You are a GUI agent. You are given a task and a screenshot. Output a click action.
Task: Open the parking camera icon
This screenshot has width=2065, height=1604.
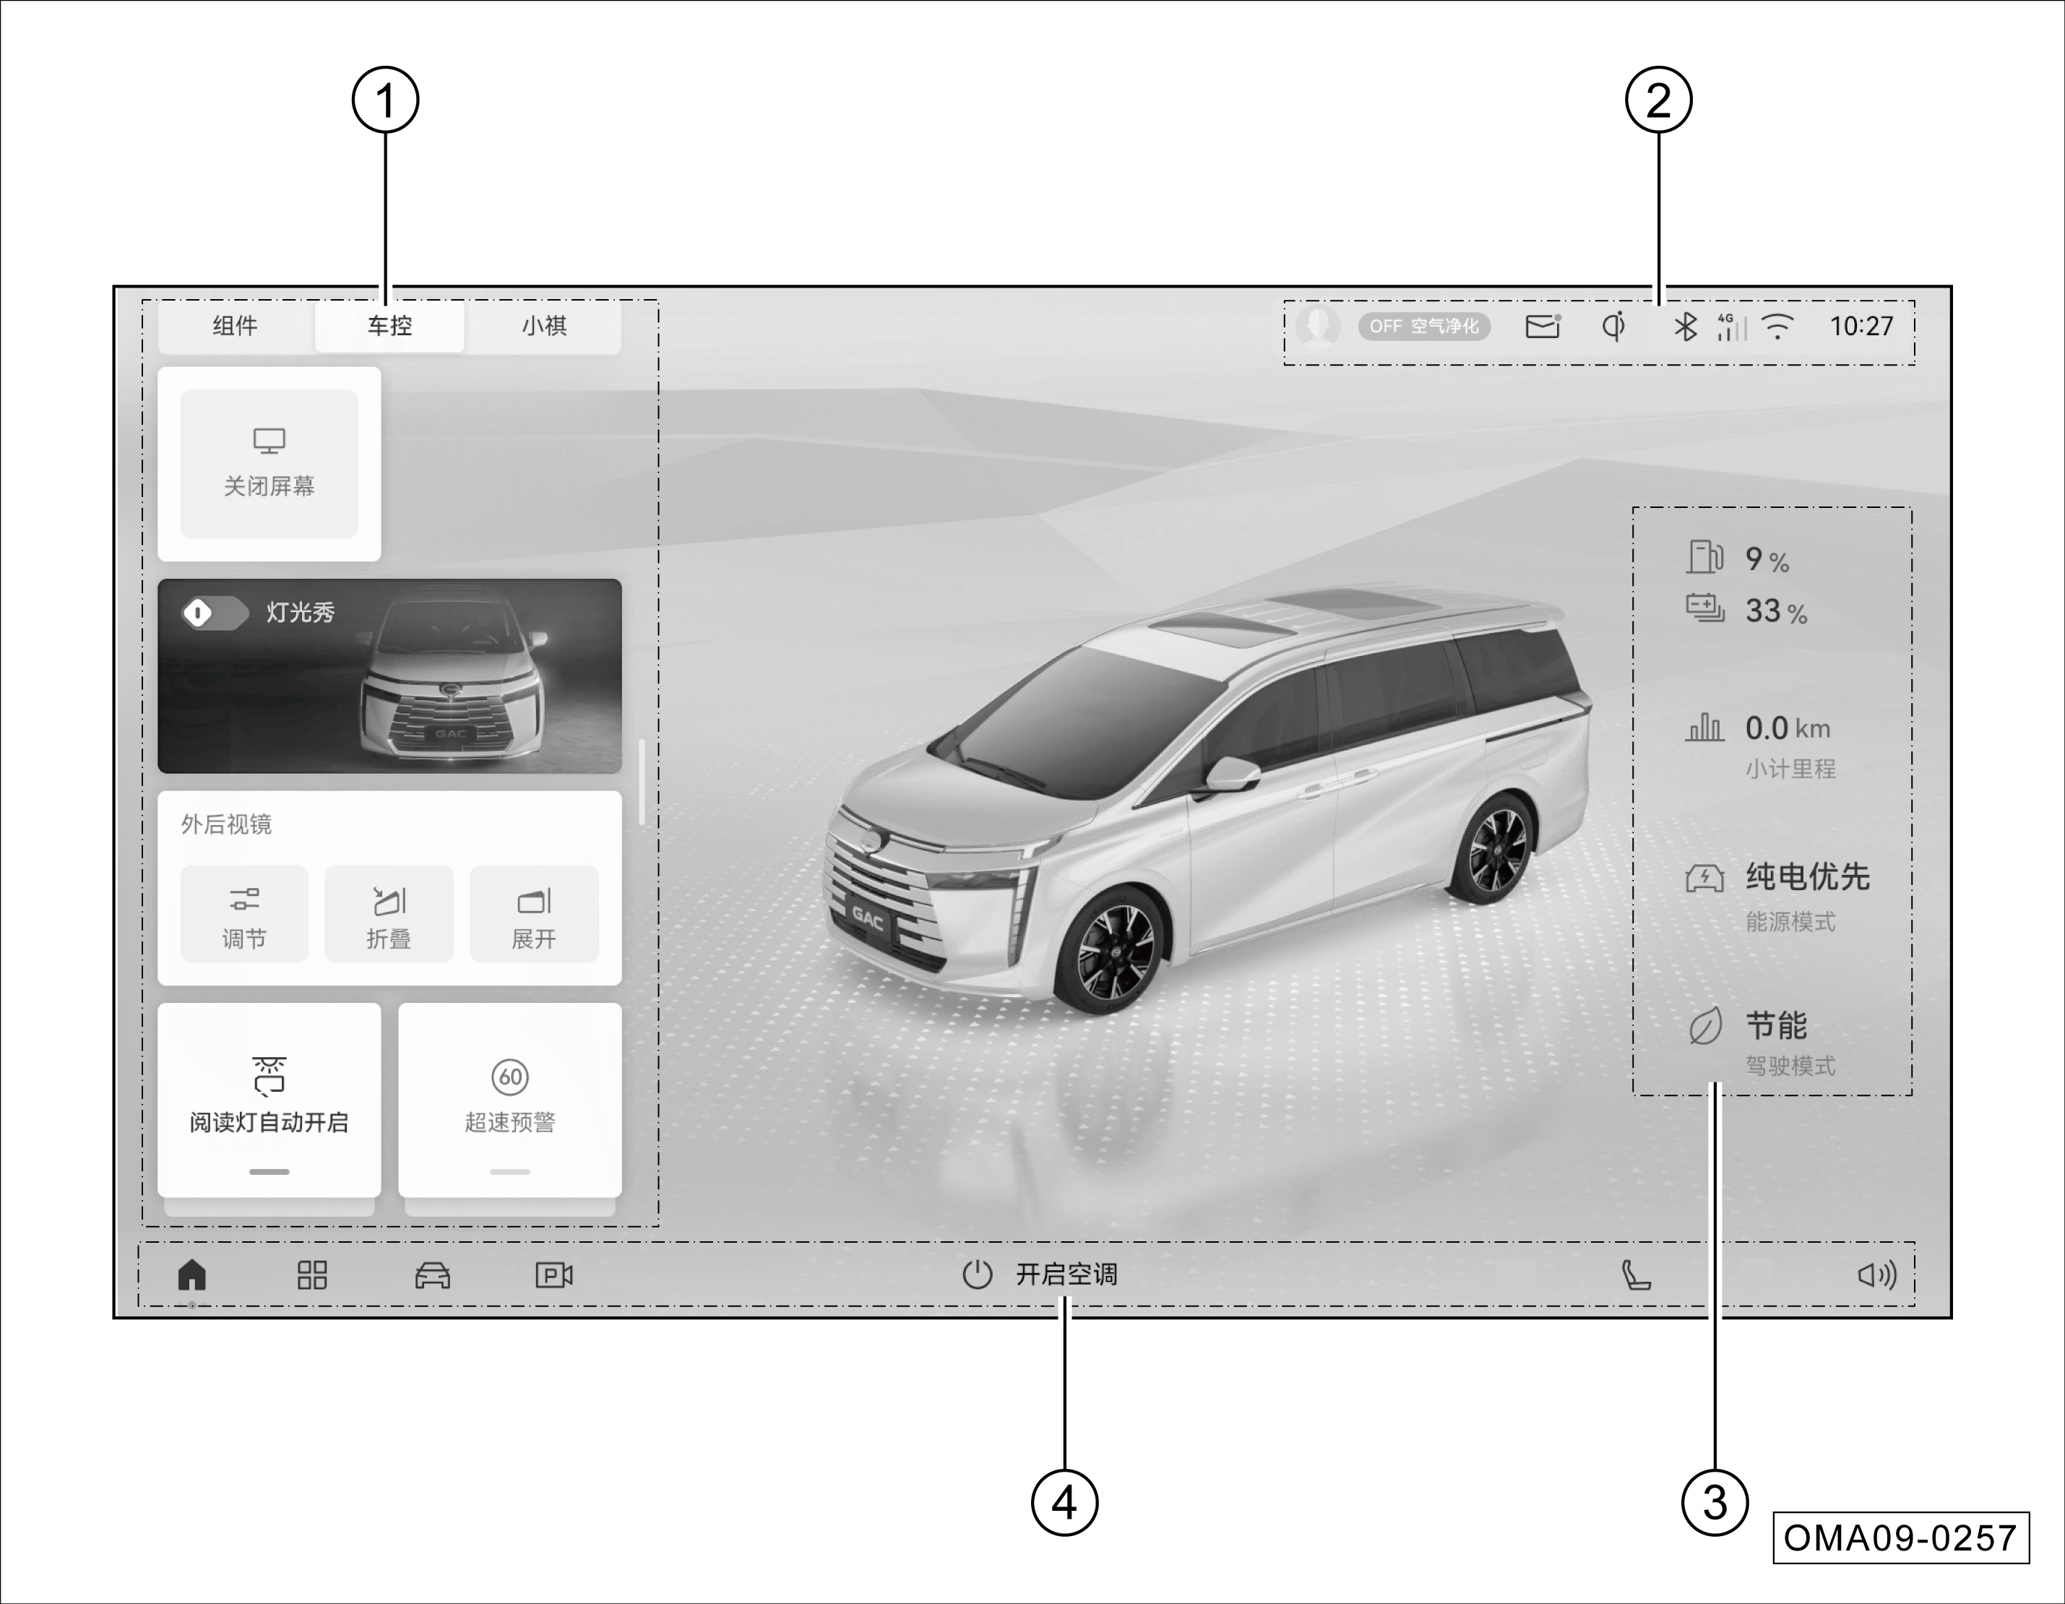click(554, 1275)
